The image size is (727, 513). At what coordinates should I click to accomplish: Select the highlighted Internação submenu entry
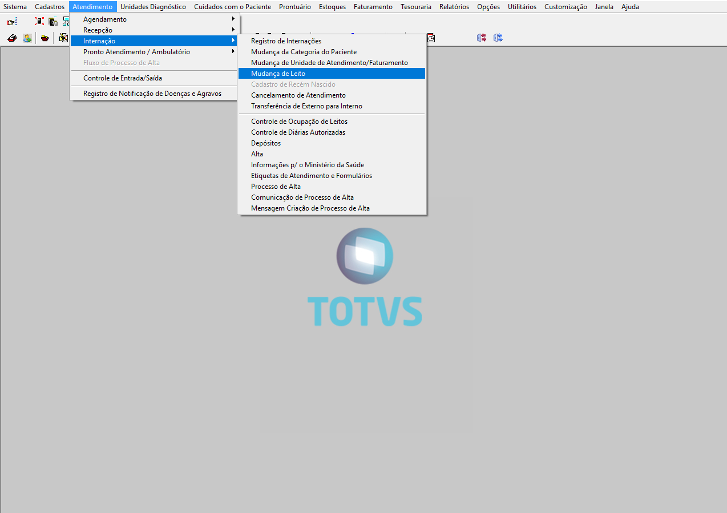coord(153,41)
